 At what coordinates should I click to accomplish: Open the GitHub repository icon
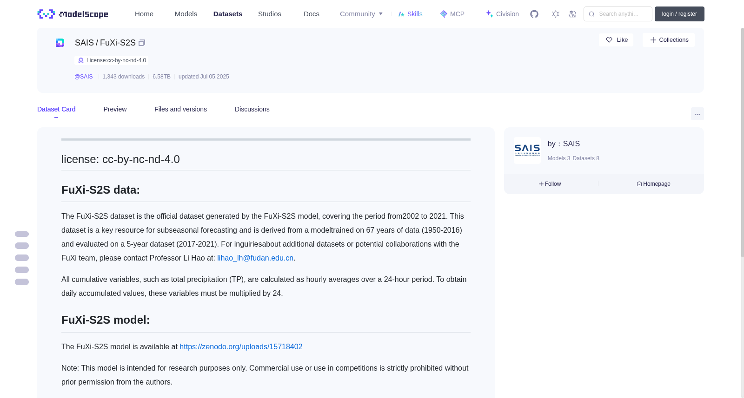tap(534, 14)
